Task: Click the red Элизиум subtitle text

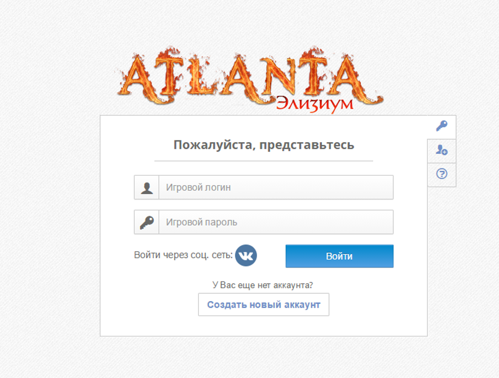Action: pos(315,104)
